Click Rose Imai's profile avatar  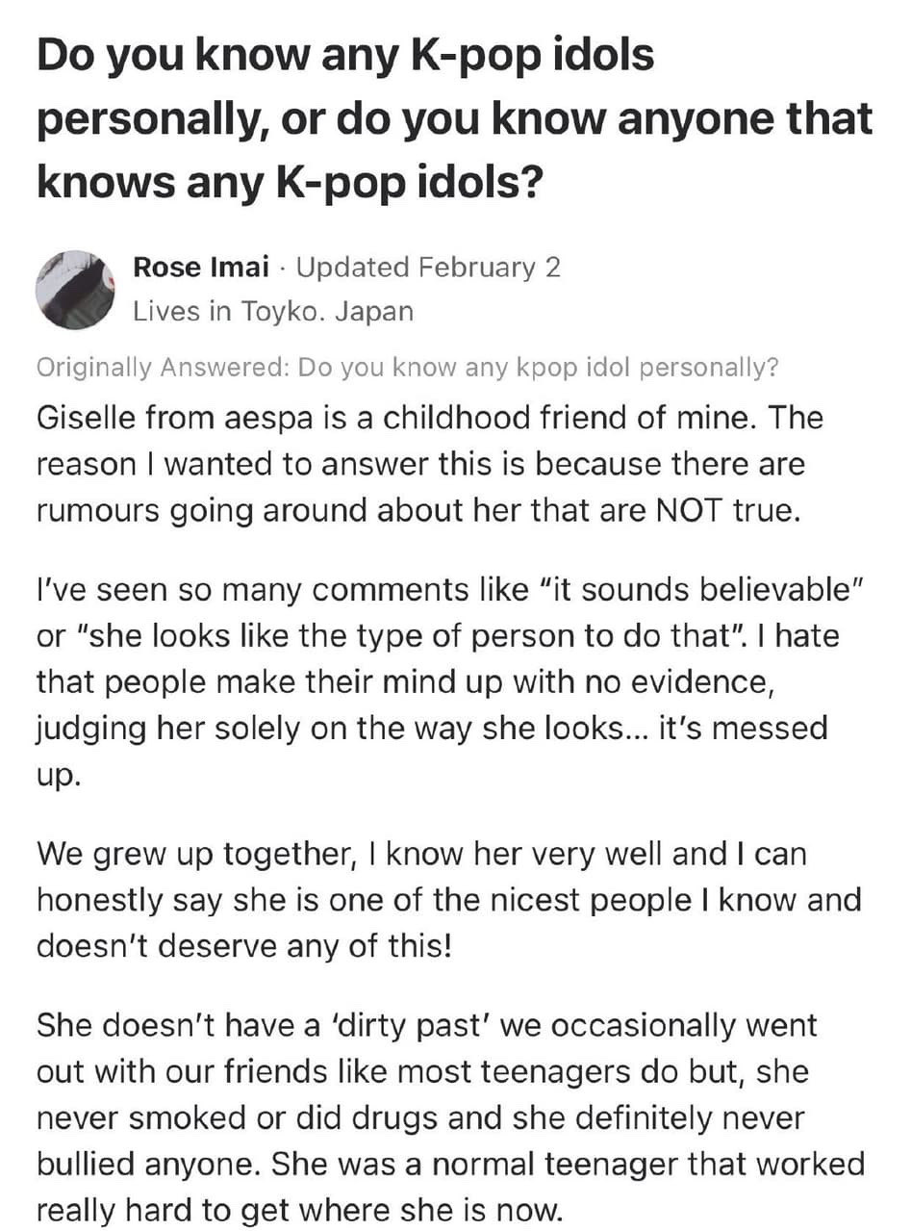coord(75,290)
